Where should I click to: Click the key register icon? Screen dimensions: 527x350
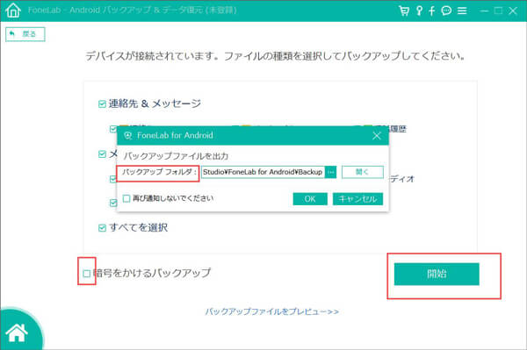pyautogui.click(x=419, y=11)
